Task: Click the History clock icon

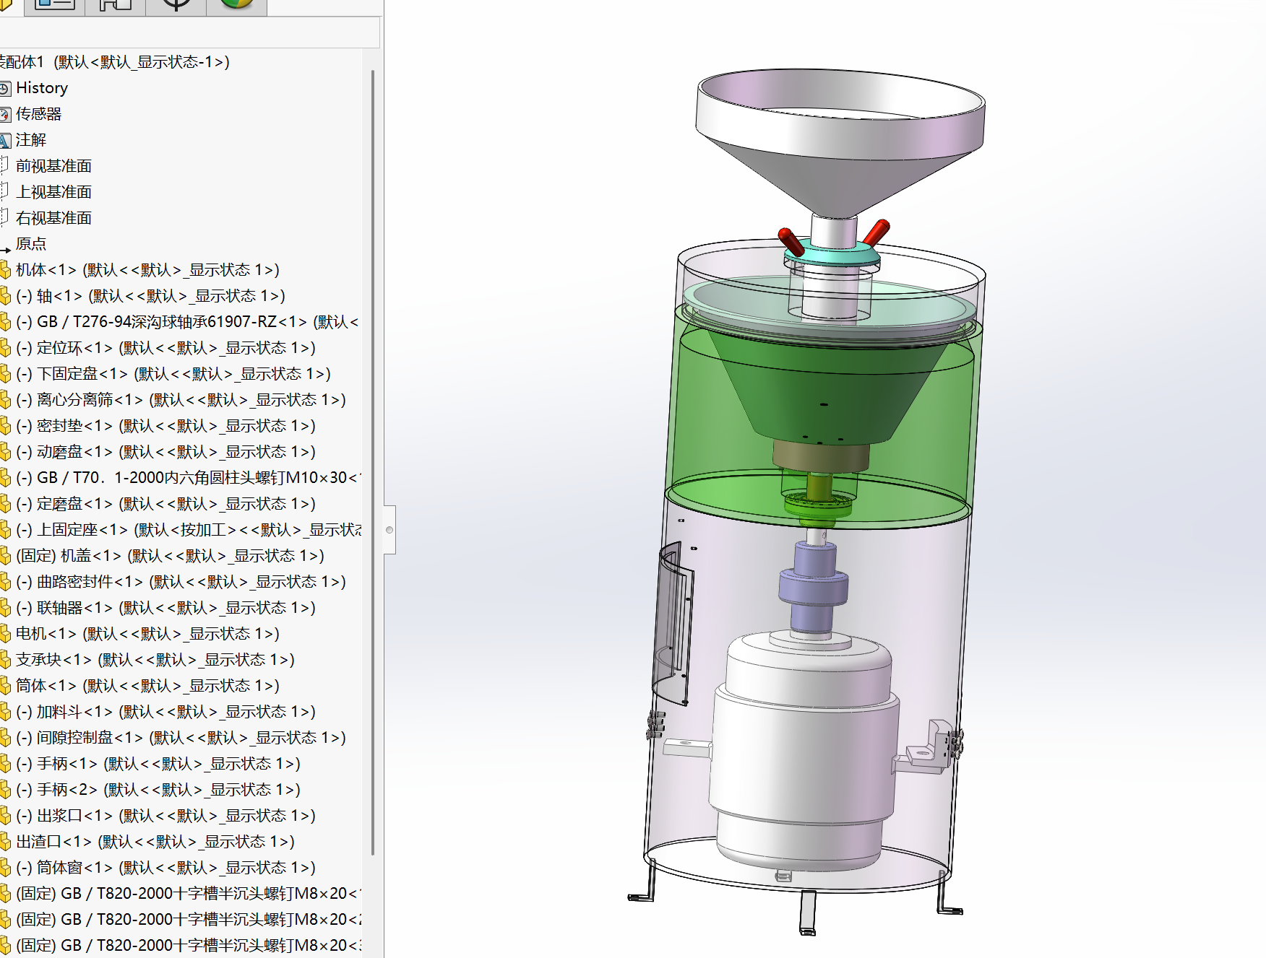Action: pyautogui.click(x=5, y=88)
